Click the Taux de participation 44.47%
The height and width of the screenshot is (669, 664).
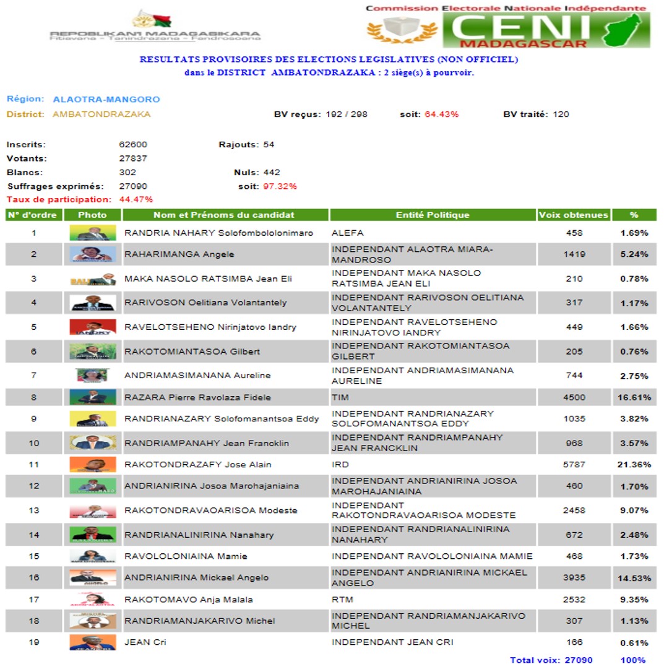pyautogui.click(x=136, y=199)
